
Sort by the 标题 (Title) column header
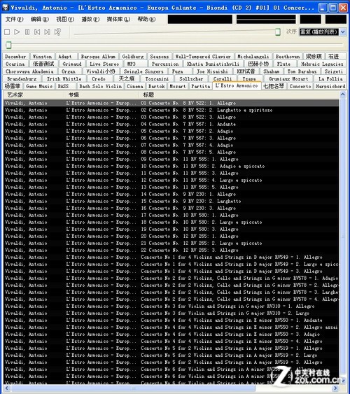coord(239,94)
